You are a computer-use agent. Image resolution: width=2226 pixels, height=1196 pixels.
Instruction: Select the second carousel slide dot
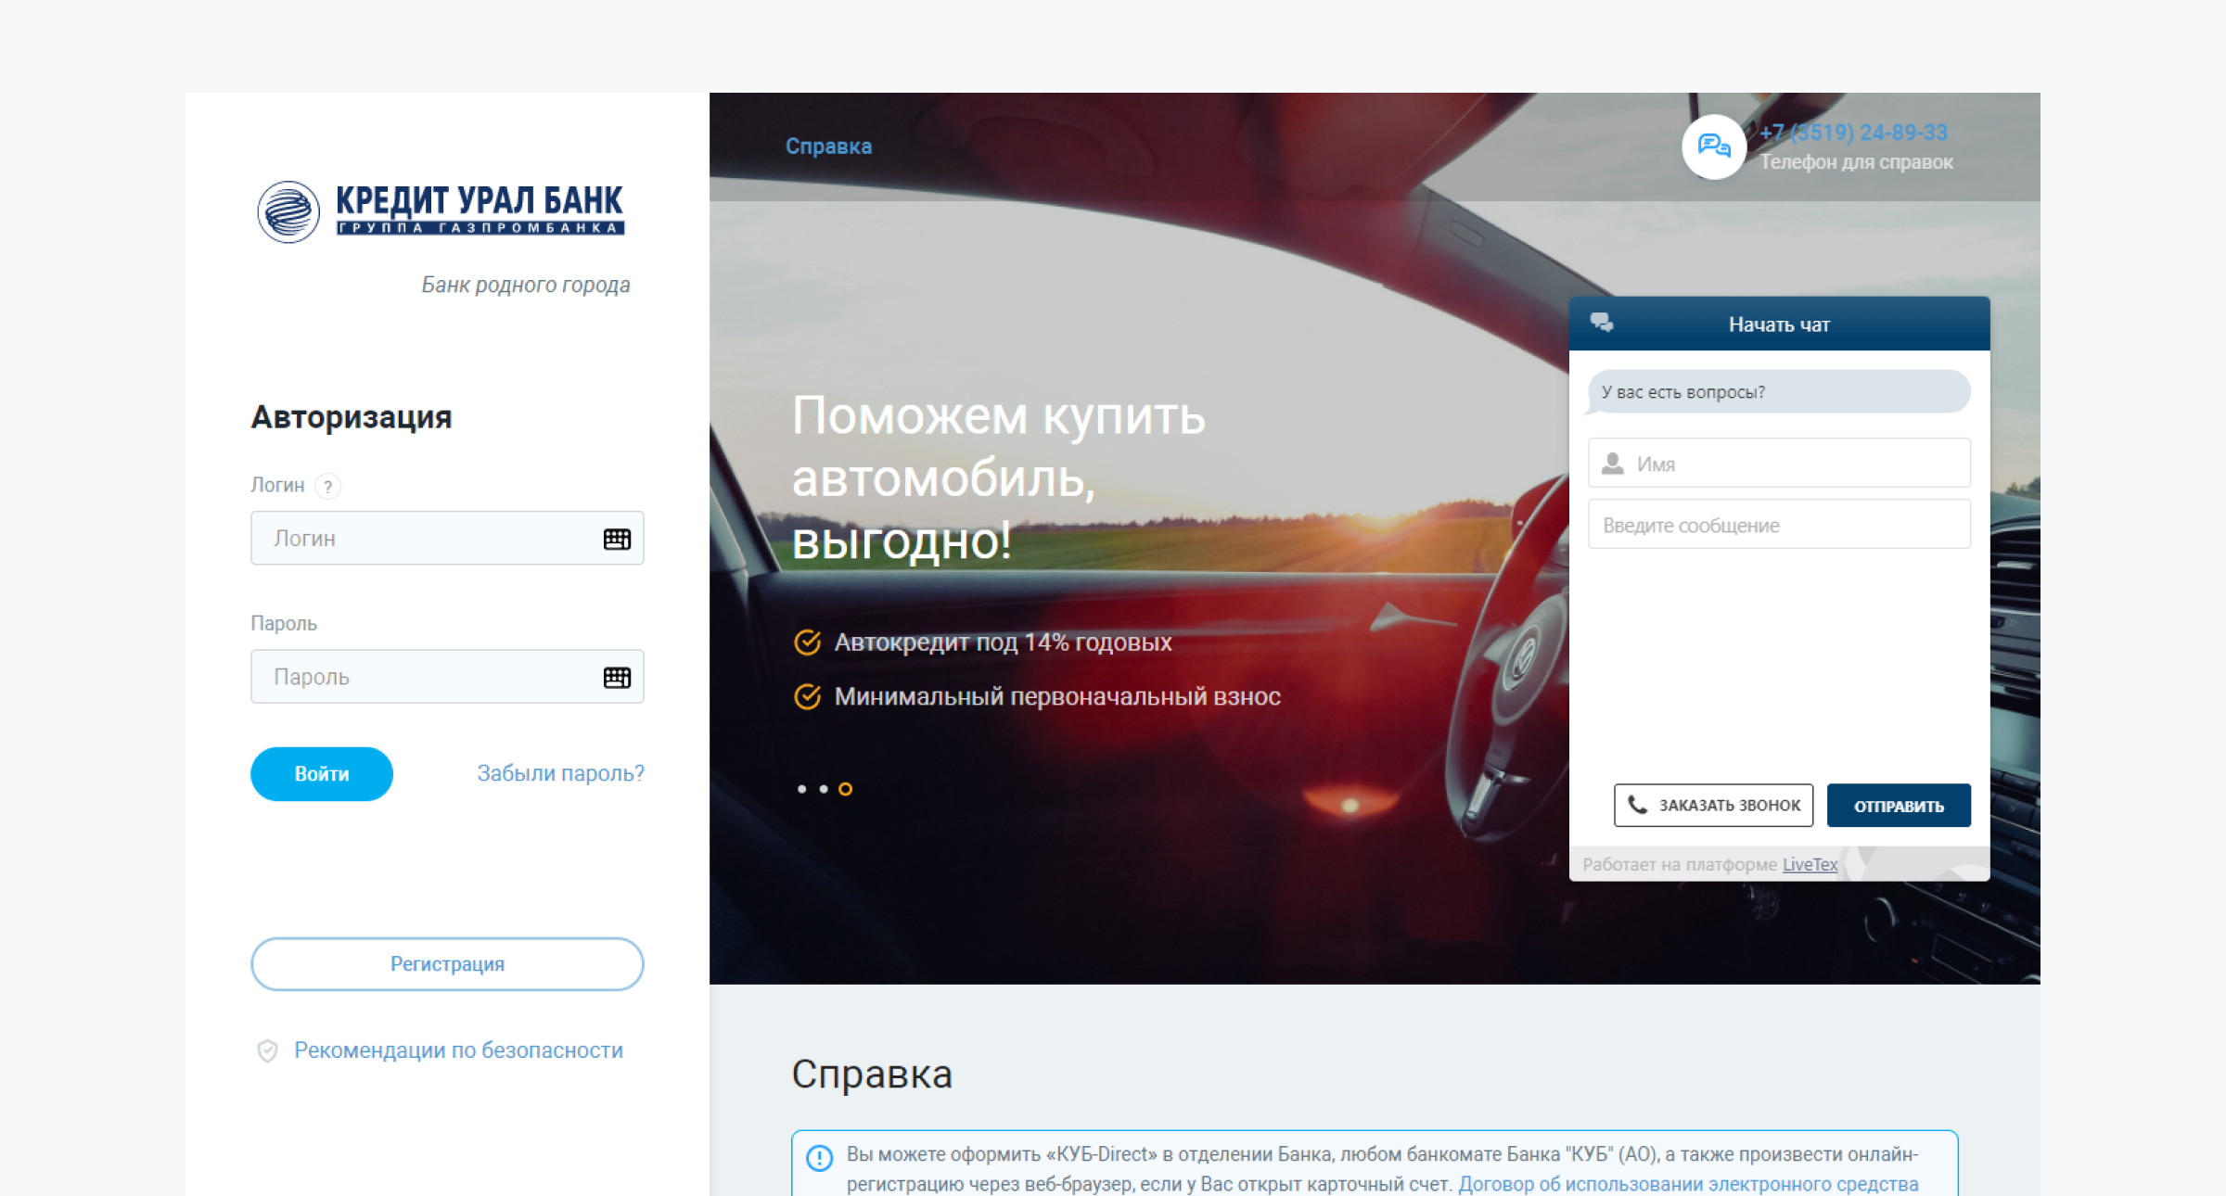tap(824, 789)
